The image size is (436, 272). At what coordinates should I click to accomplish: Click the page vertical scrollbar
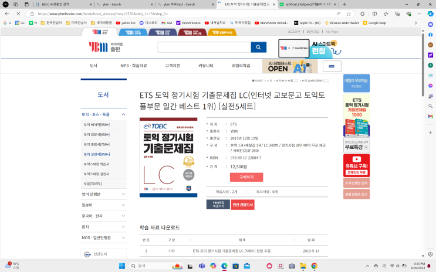(423, 64)
